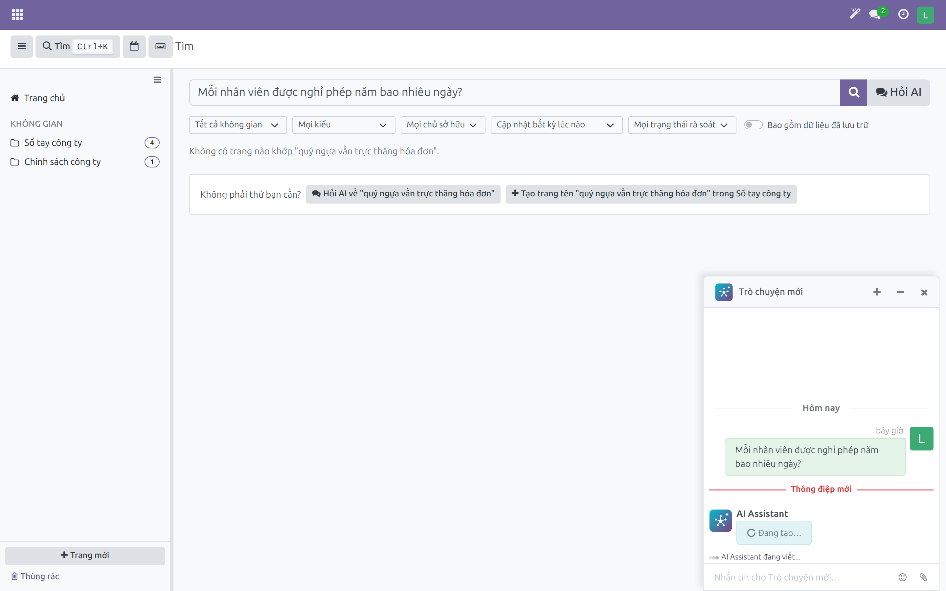
Task: Click the chat message input field
Action: point(801,577)
